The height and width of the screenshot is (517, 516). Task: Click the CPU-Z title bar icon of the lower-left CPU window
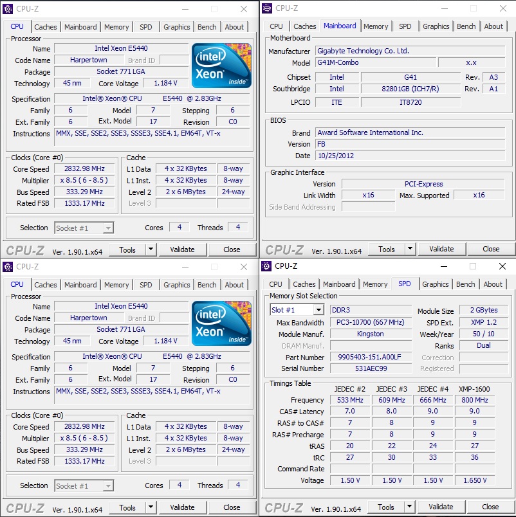point(8,267)
